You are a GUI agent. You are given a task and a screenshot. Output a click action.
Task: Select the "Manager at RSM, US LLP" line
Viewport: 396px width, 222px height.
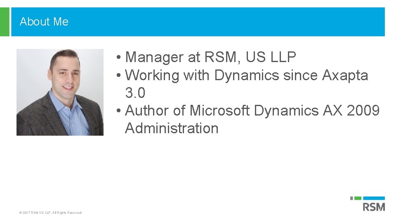[x=210, y=58]
